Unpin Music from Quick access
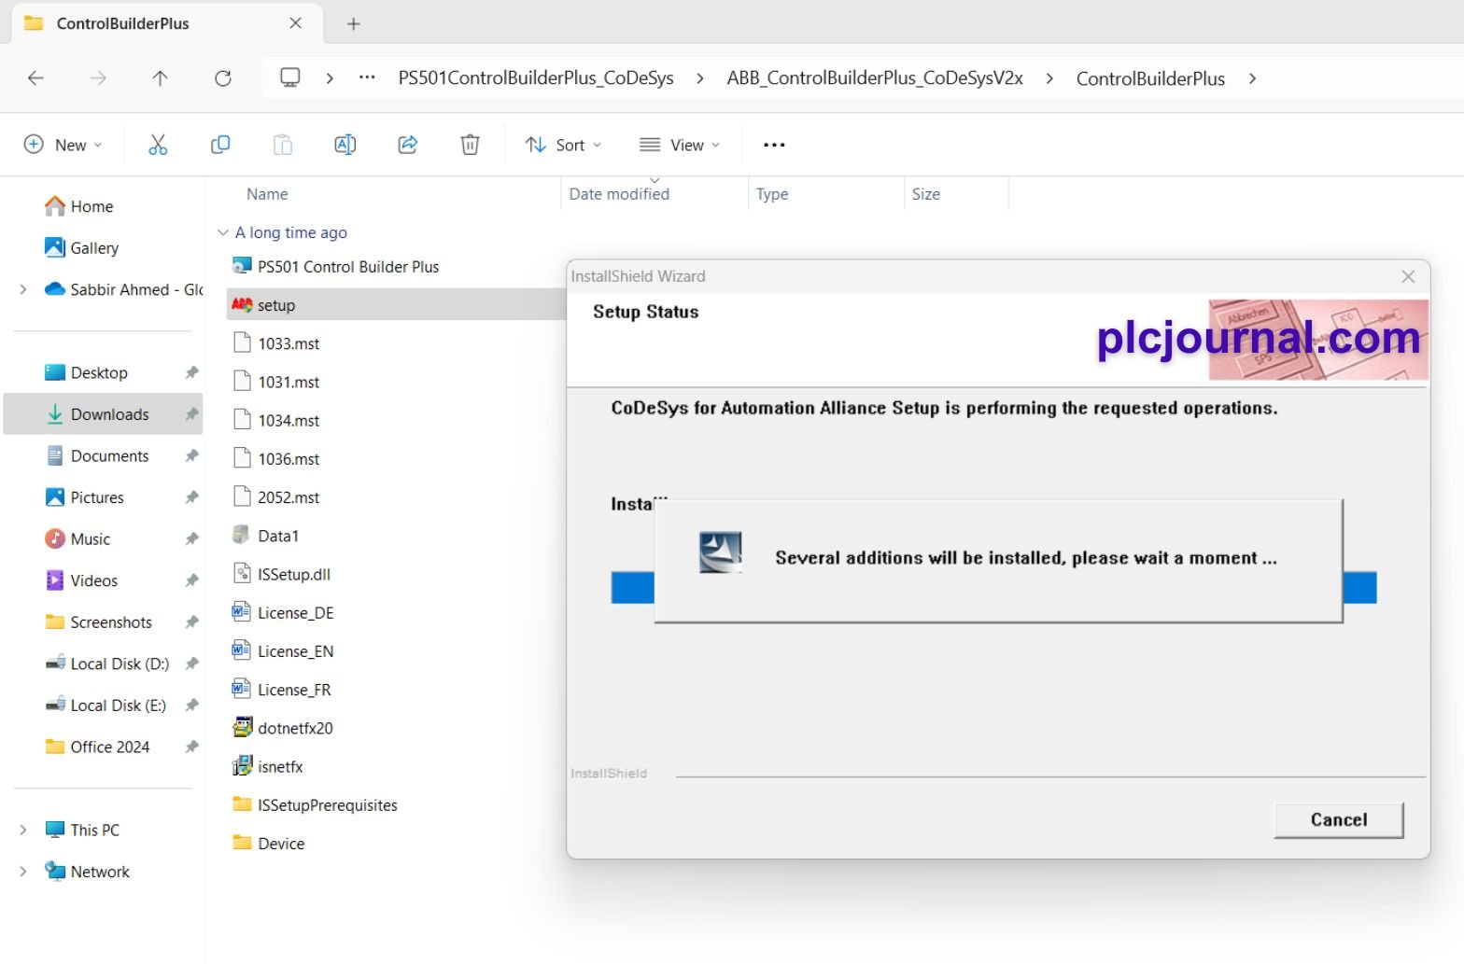The image size is (1464, 964). pyautogui.click(x=191, y=538)
